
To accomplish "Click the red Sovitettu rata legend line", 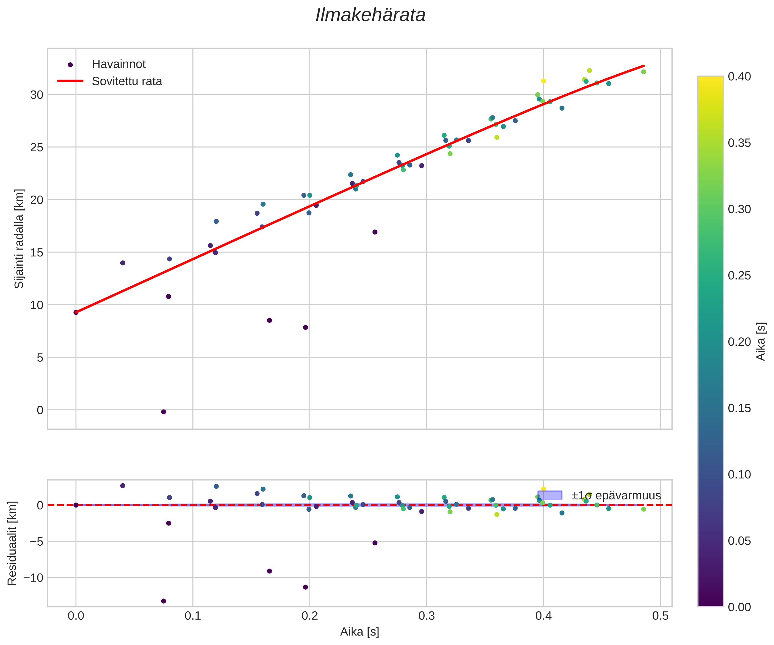I will click(x=70, y=81).
